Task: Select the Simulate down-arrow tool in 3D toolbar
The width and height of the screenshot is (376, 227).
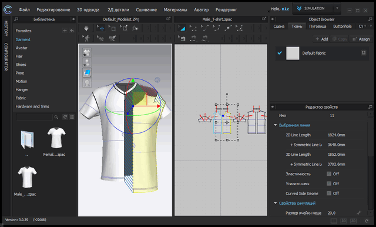Action: coord(86,29)
